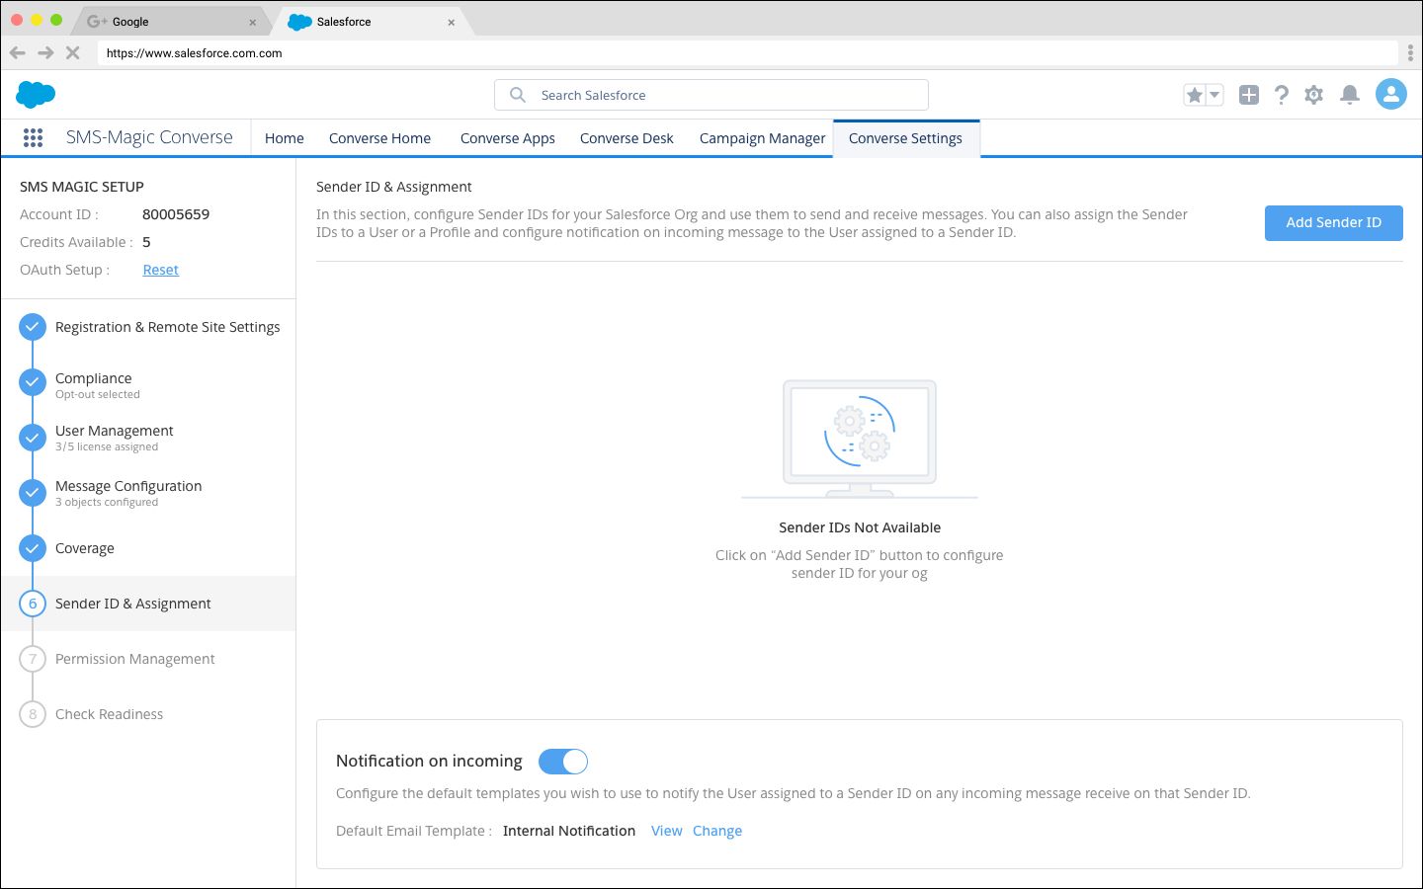Click Change for the Default Email Template
The image size is (1423, 889).
coord(717,831)
